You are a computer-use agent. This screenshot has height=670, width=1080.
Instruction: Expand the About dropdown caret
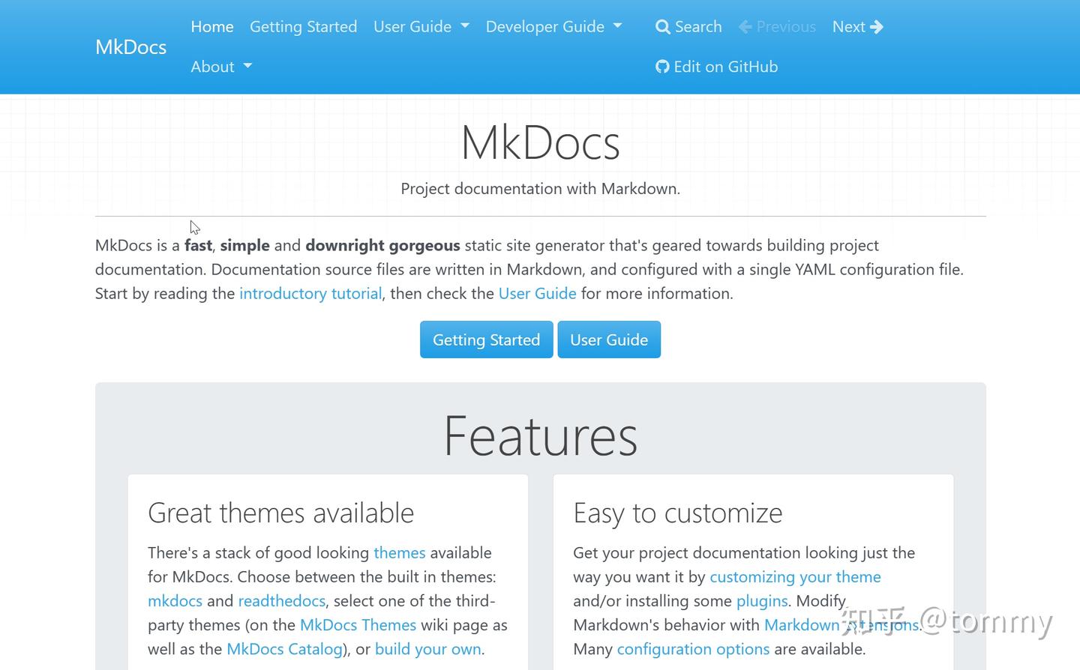coord(248,66)
